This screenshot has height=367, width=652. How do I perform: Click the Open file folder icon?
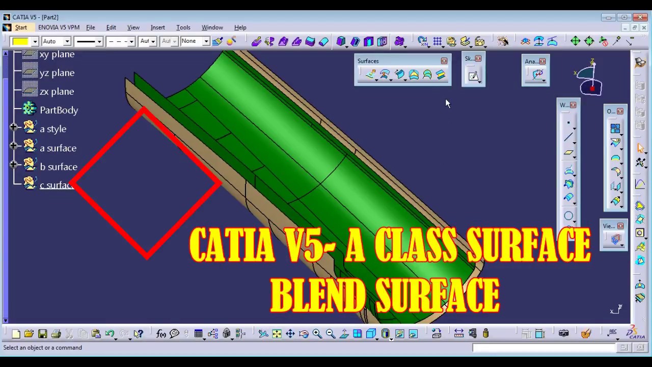pyautogui.click(x=29, y=334)
